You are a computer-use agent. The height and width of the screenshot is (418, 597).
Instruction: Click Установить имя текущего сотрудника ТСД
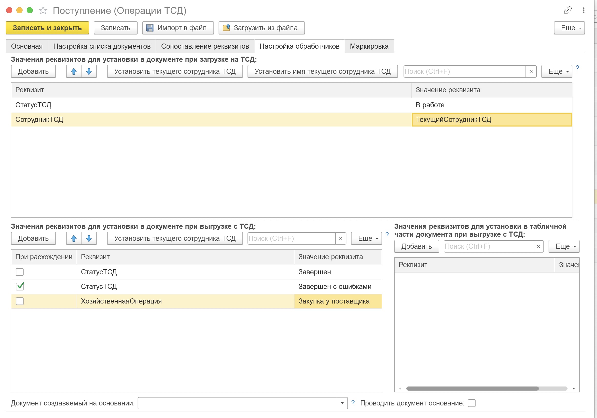tap(322, 71)
